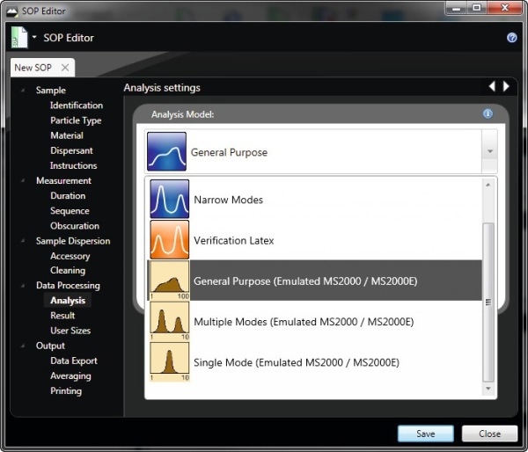The image size is (528, 452).
Task: Click the Measurement section heading
Action: tap(63, 181)
